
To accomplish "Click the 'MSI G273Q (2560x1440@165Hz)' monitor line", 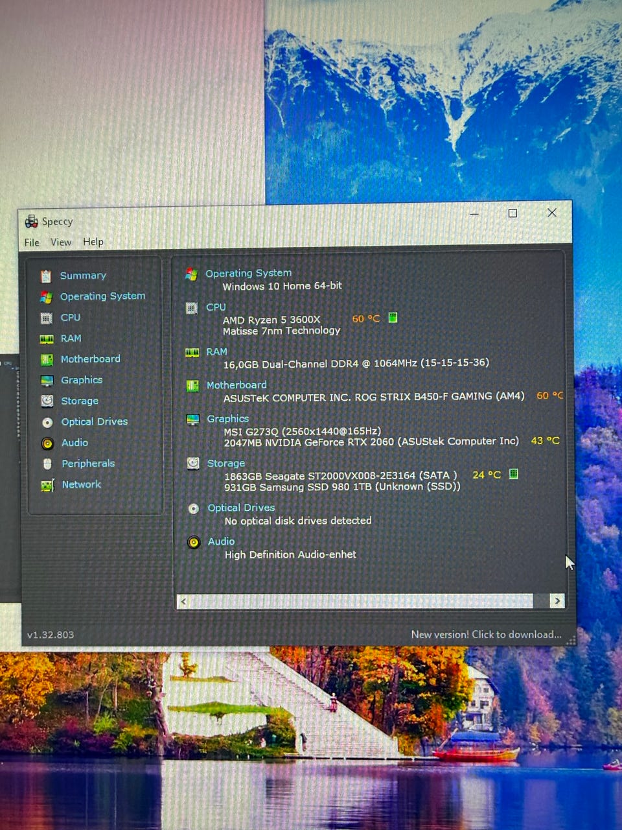I will coord(303,431).
